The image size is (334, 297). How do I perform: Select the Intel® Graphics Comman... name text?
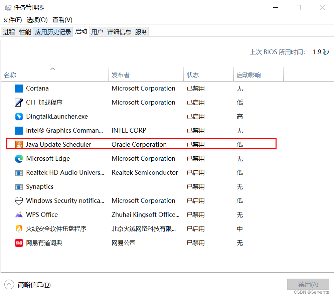64,130
